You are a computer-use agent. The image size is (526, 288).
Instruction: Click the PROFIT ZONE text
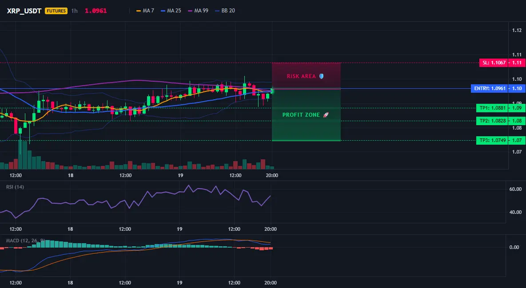(x=301, y=114)
